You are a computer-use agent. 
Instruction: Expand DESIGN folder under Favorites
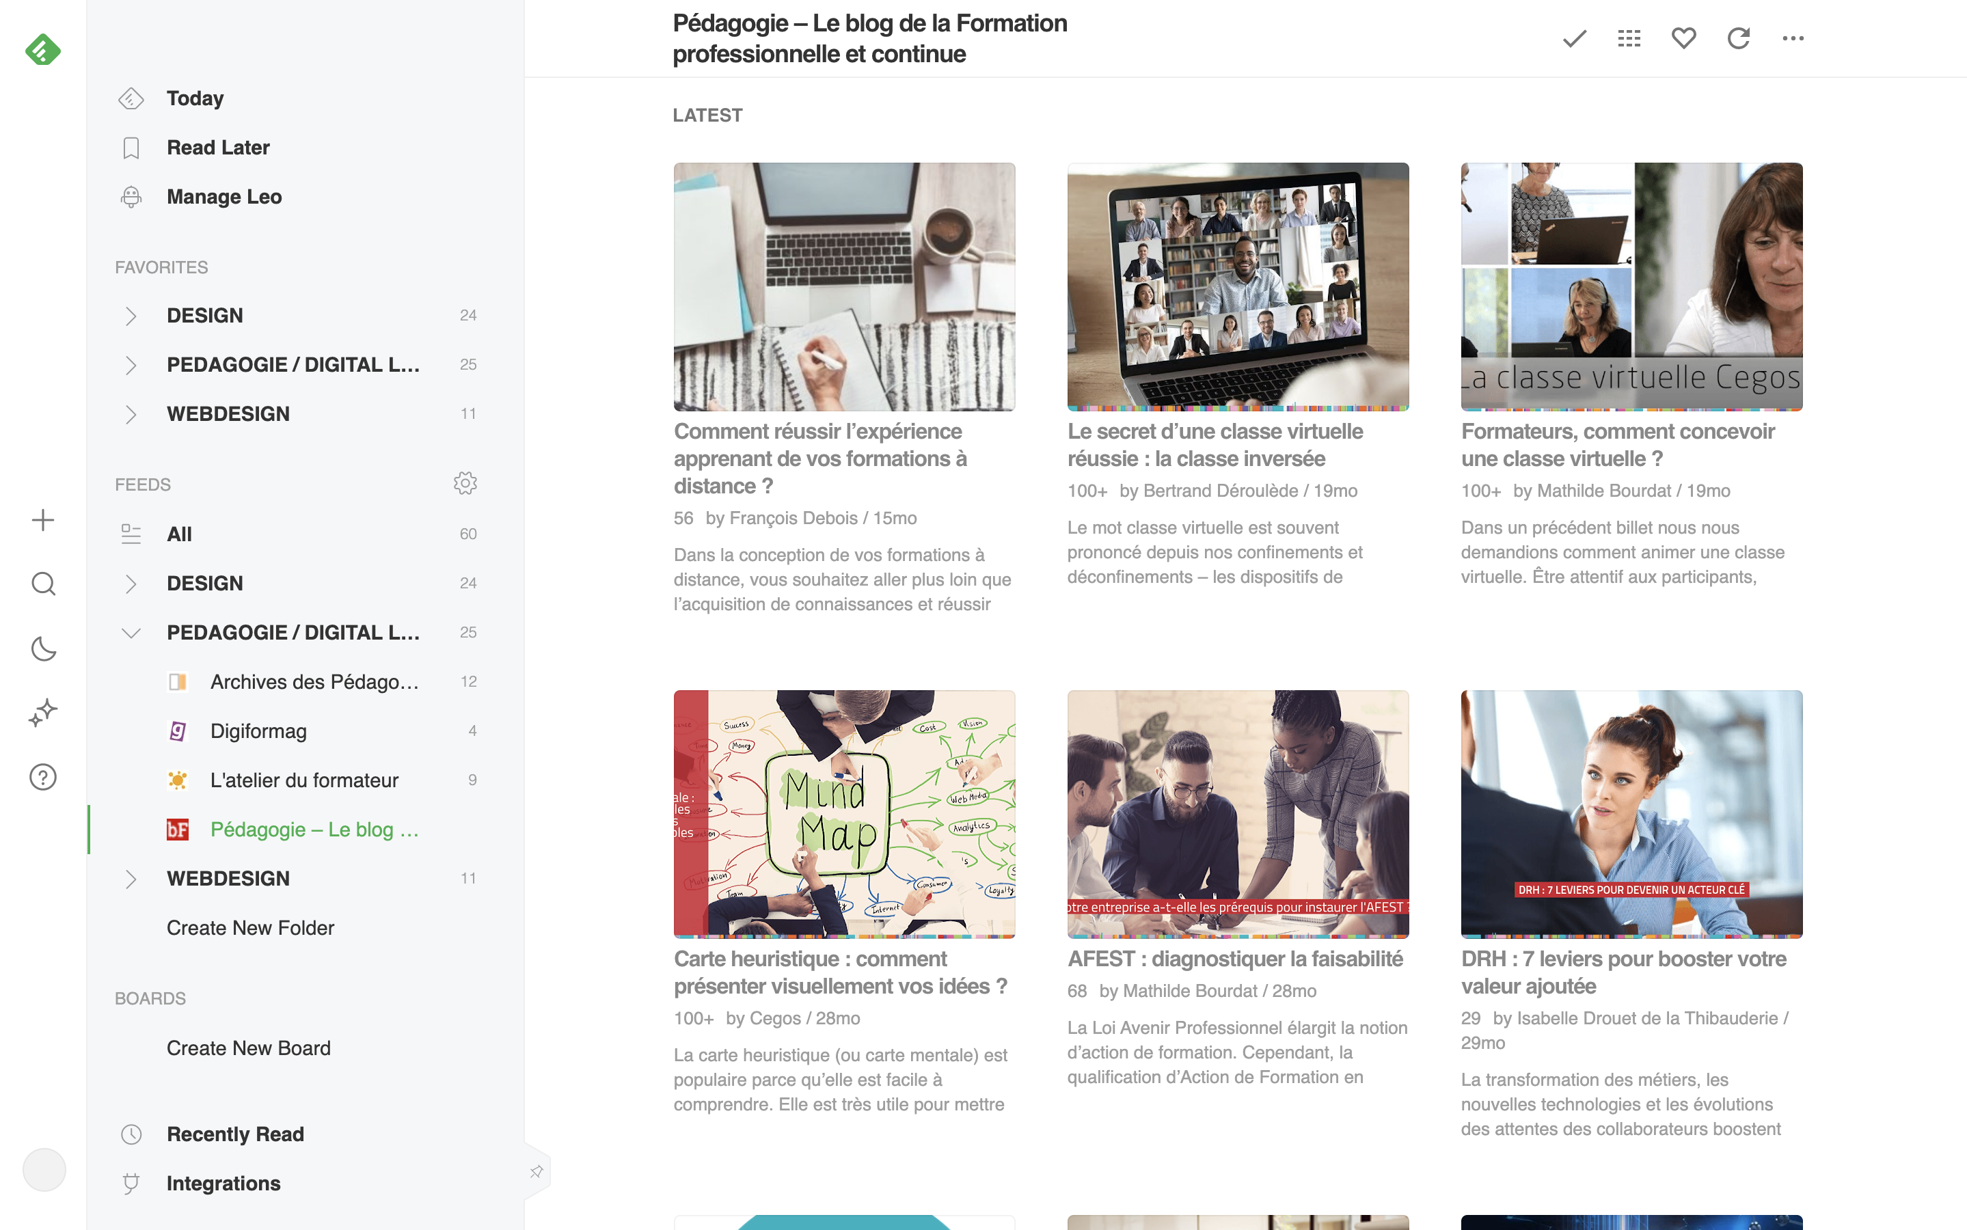(x=130, y=316)
